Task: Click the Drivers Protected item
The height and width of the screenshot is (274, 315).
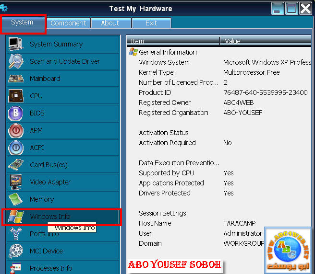Action: click(165, 193)
